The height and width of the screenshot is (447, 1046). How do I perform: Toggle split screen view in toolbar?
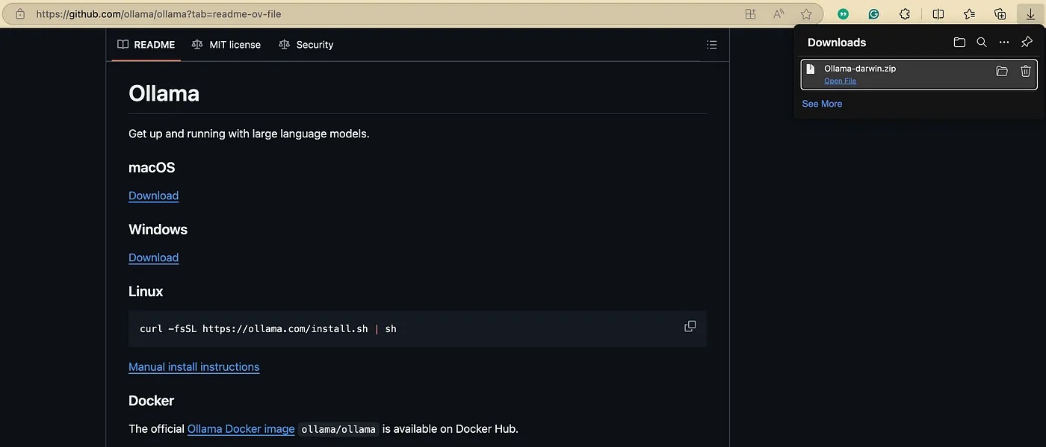(938, 14)
